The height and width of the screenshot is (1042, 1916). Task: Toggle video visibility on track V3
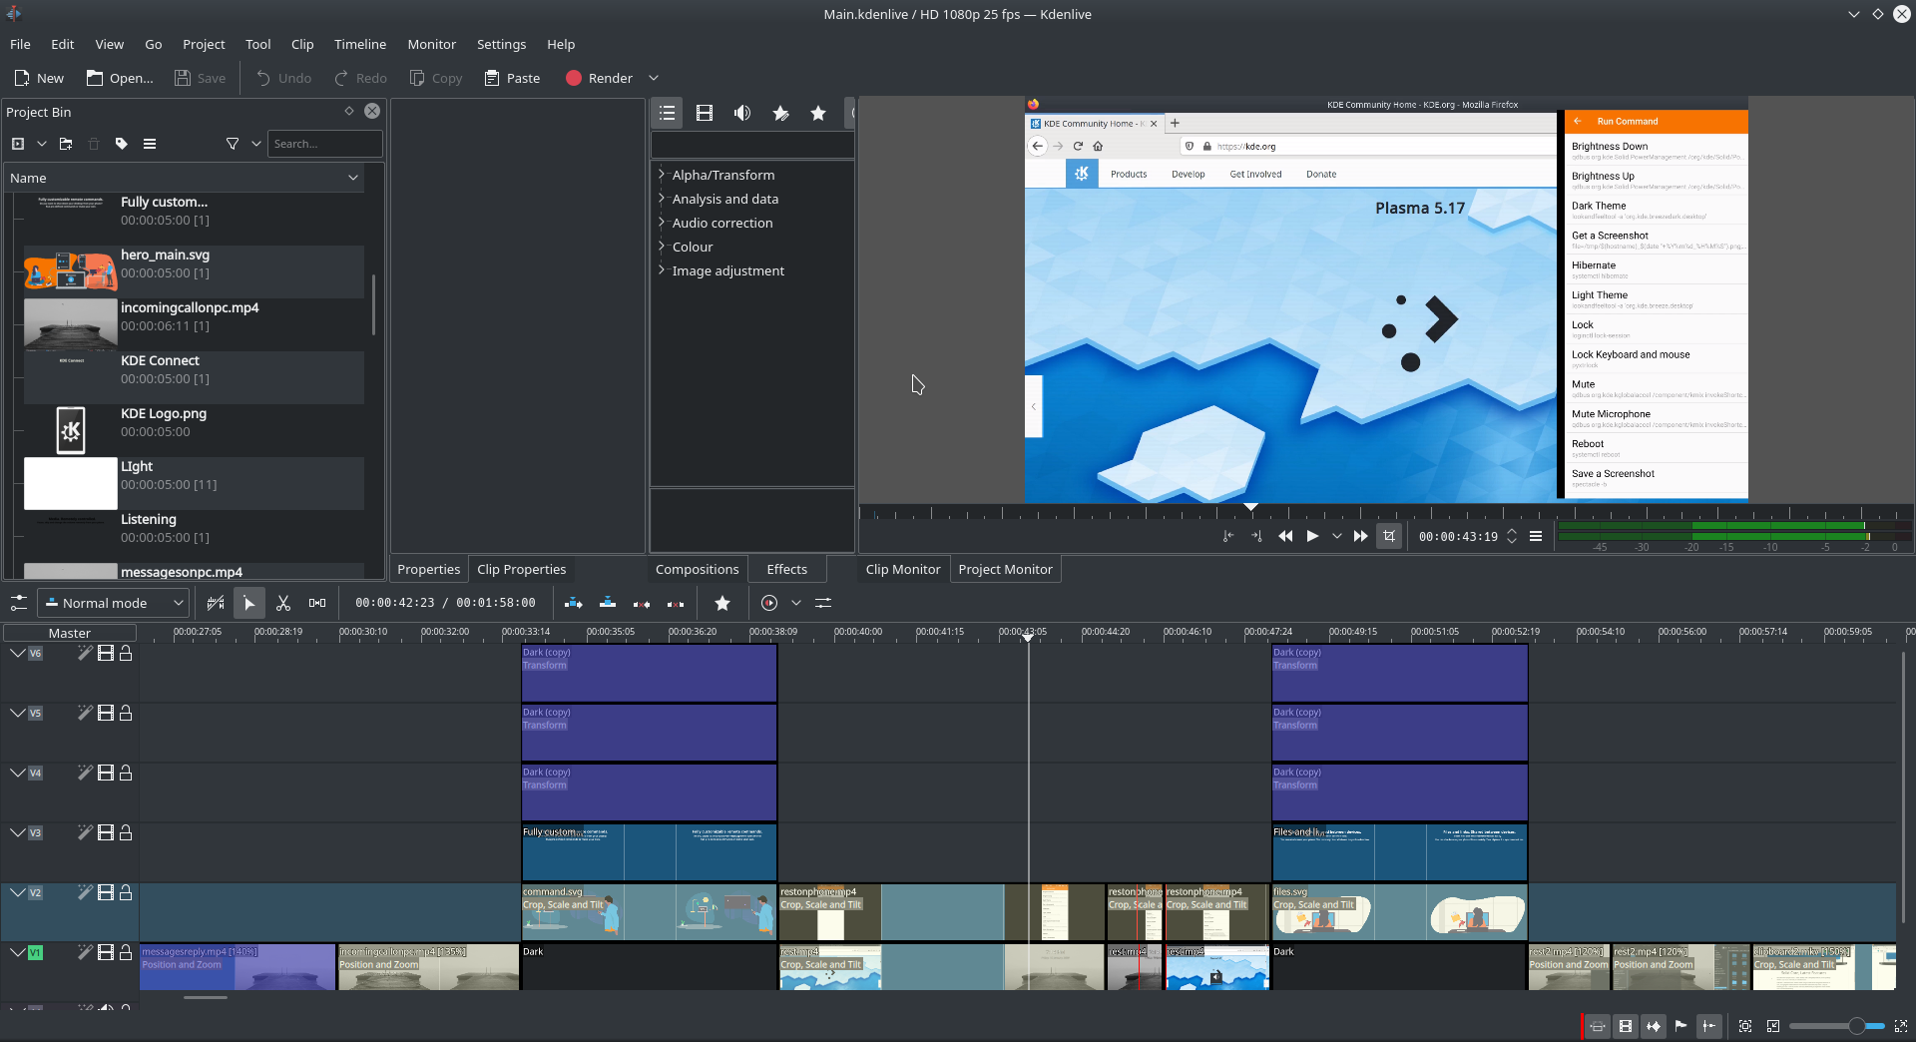106,832
